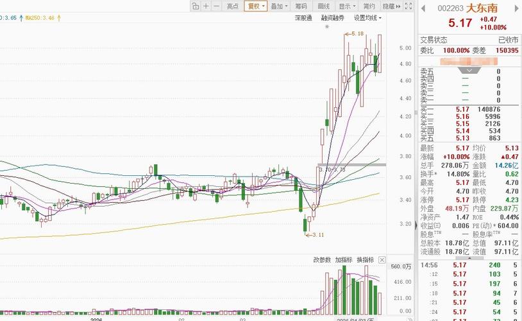522x321 pixels.
Task: Click 5.18 high price marker
Action: [x=354, y=33]
